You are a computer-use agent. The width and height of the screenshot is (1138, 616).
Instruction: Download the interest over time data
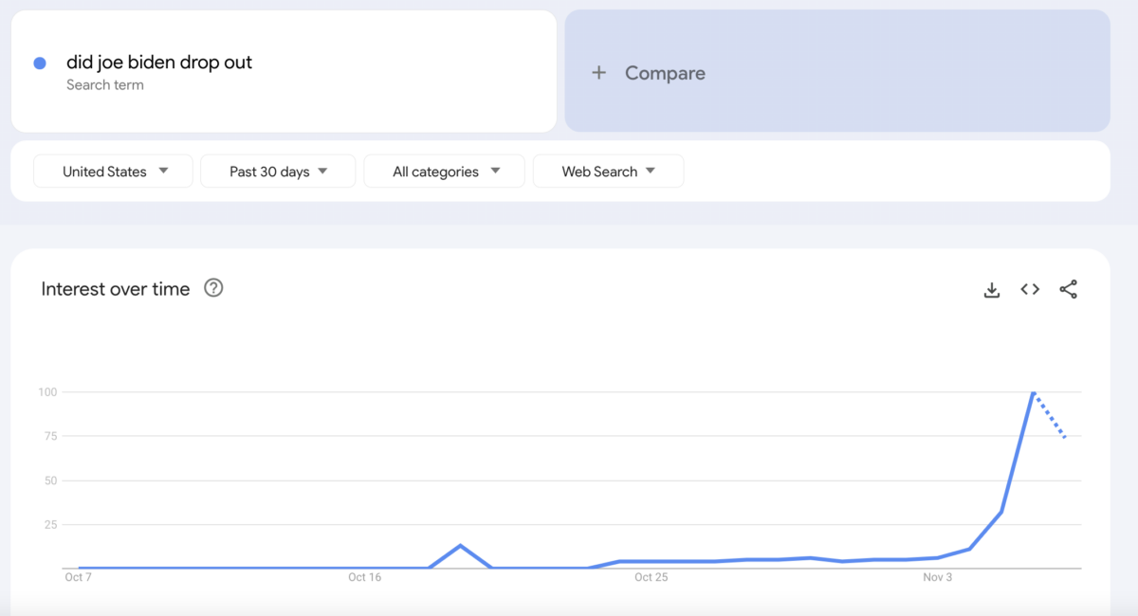point(992,290)
